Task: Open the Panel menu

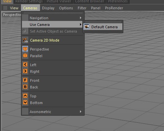Action: (x=96, y=8)
